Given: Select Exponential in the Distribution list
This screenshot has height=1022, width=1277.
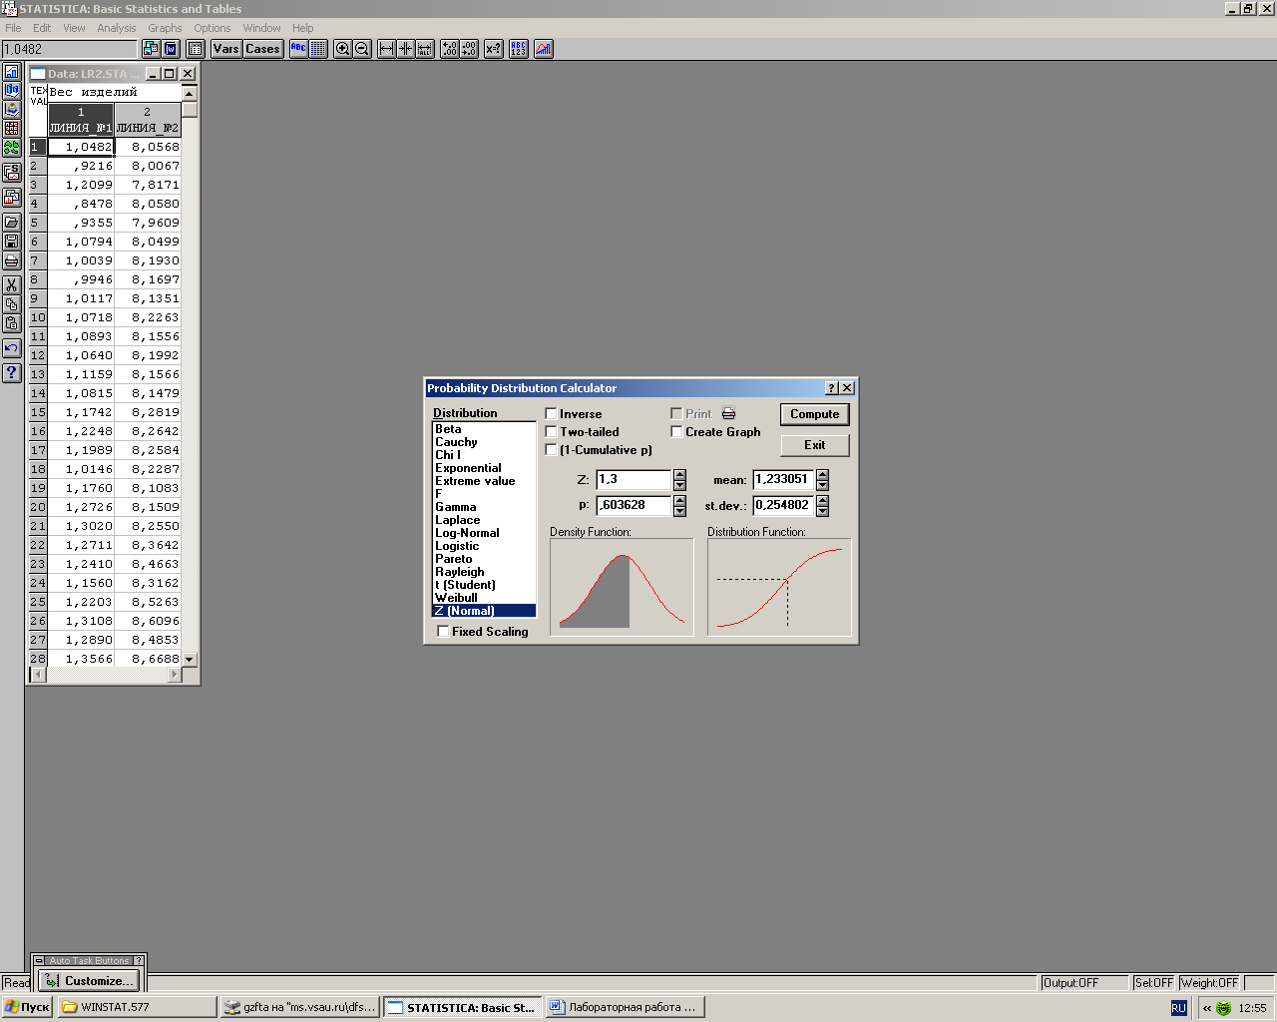Looking at the screenshot, I should (484, 468).
